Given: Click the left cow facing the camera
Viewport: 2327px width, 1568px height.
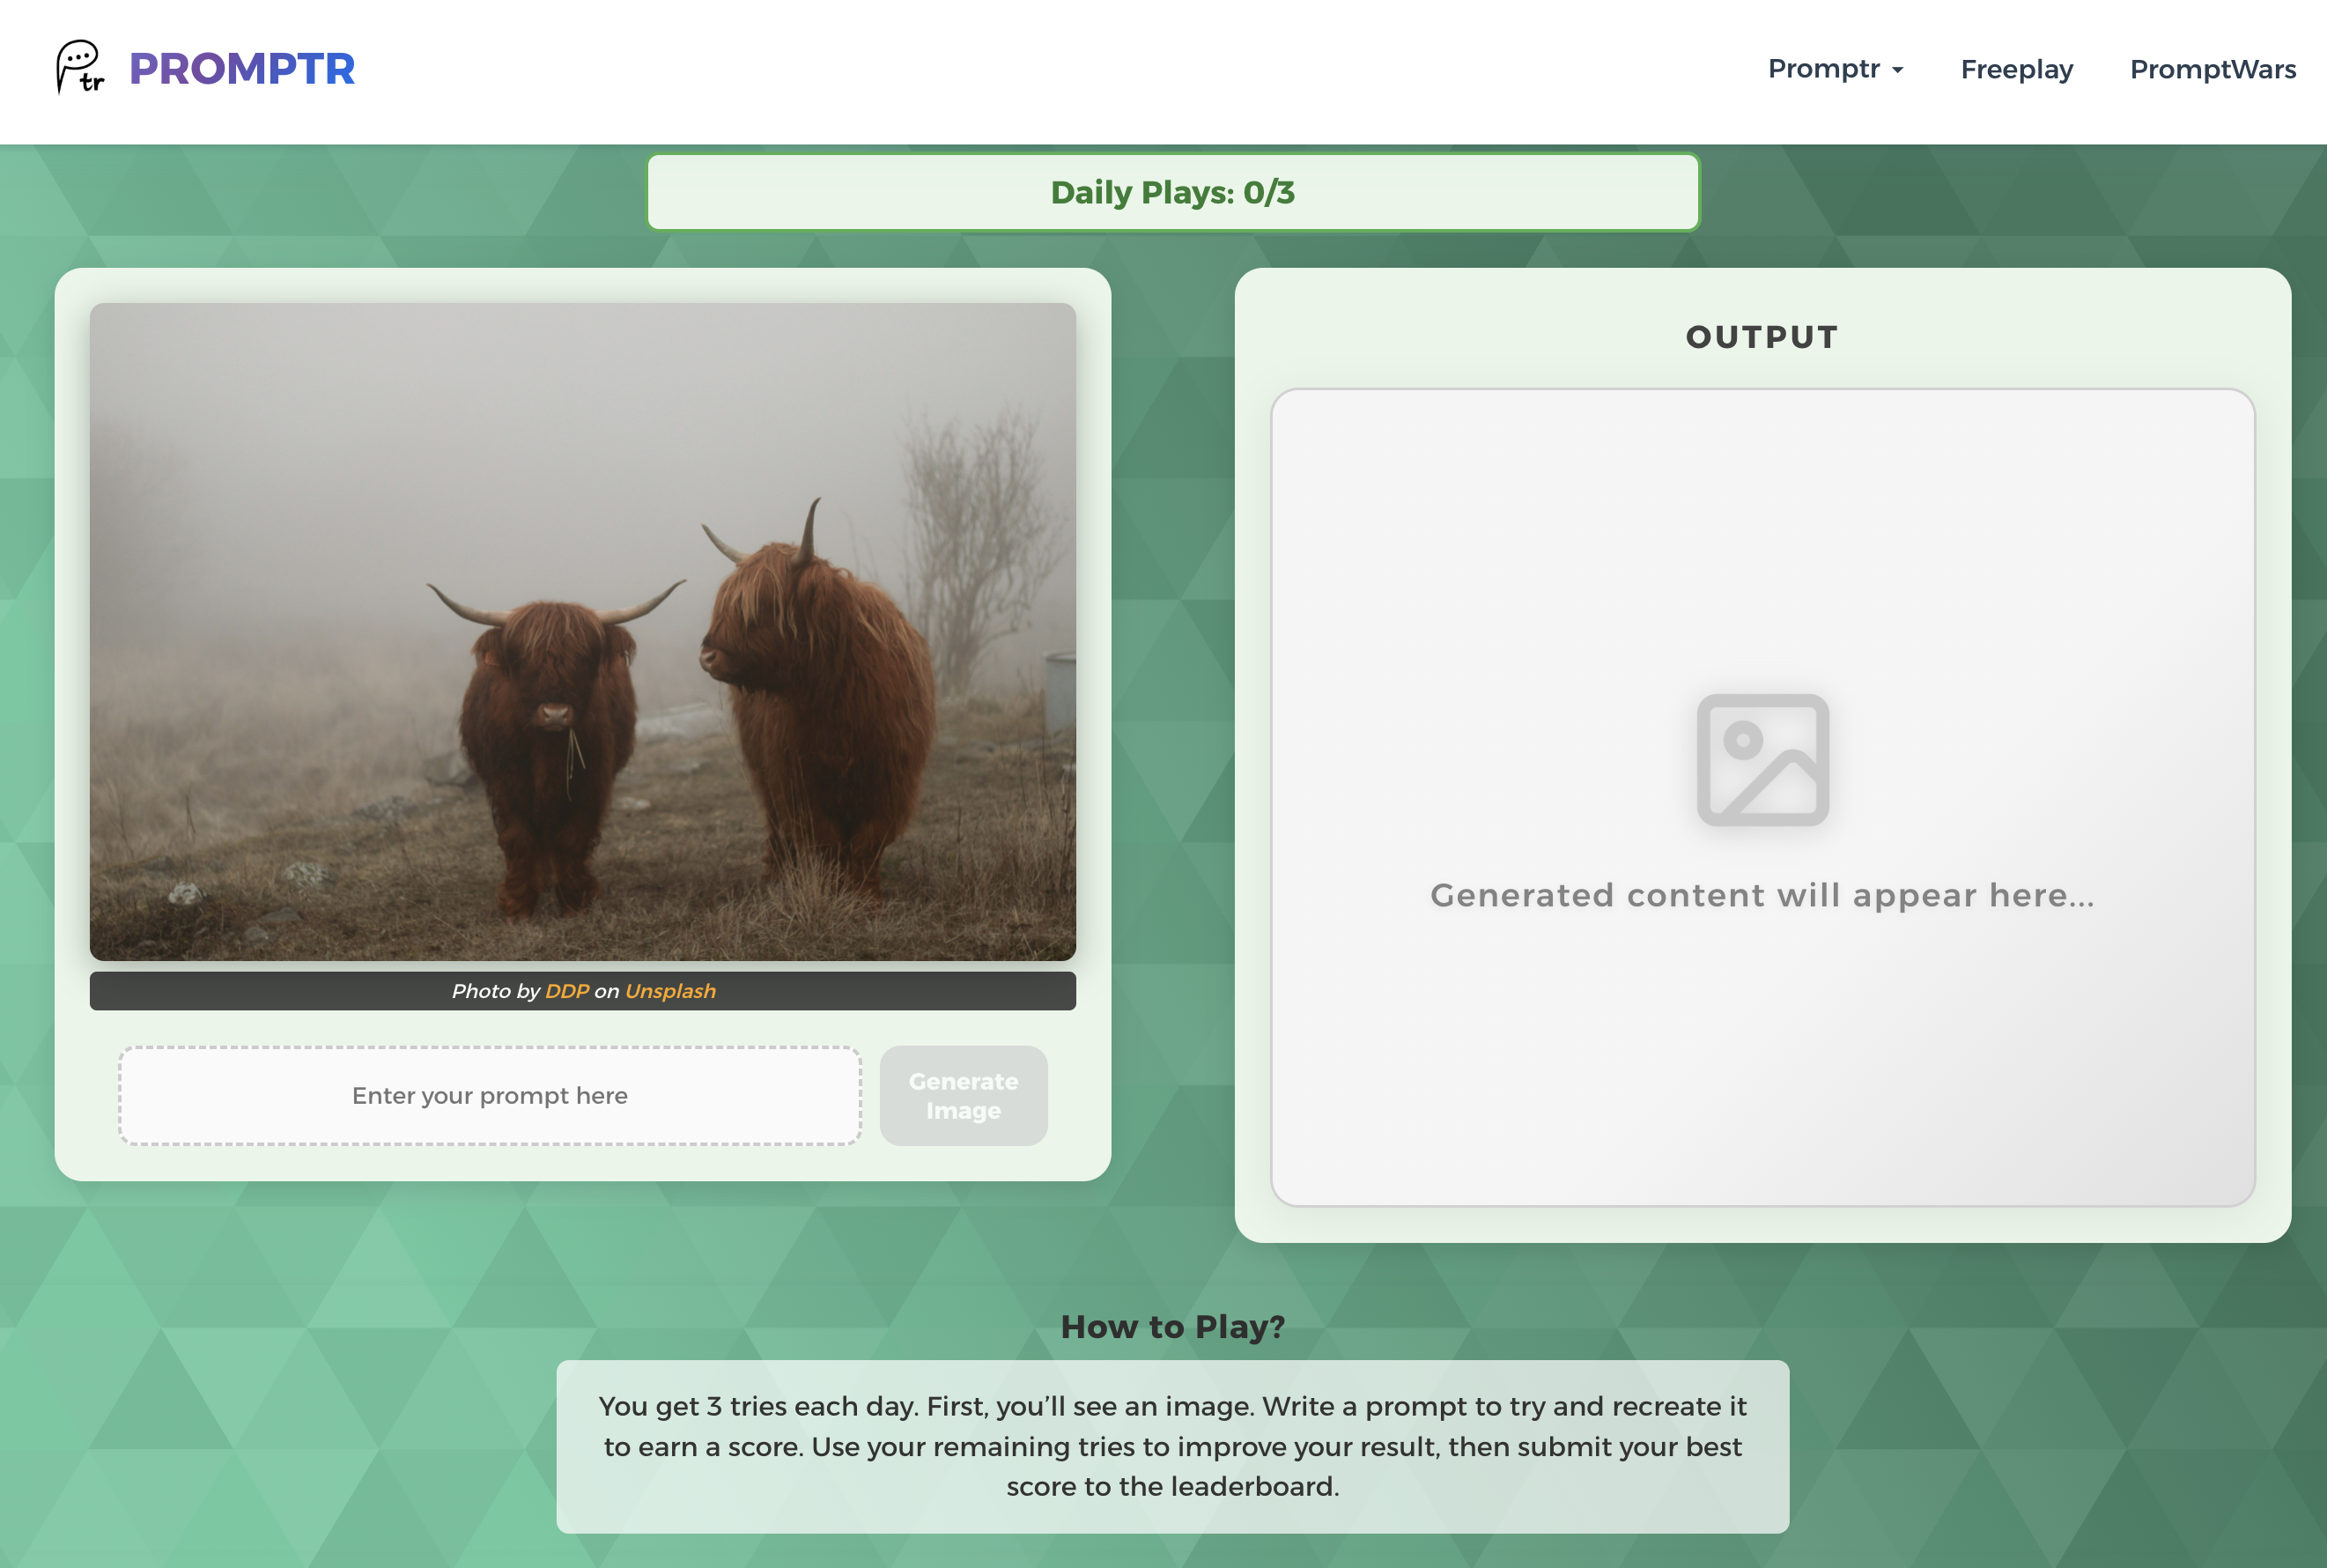Looking at the screenshot, I should click(550, 730).
